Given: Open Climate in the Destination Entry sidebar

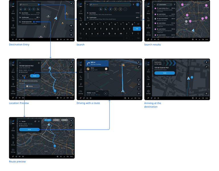Looking at the screenshot, I should pyautogui.click(x=13, y=26).
